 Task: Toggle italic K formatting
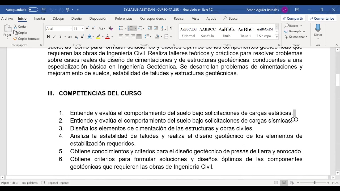coord(54,37)
